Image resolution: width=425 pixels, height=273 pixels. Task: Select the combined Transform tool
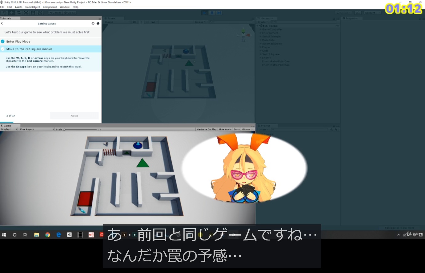40,13
